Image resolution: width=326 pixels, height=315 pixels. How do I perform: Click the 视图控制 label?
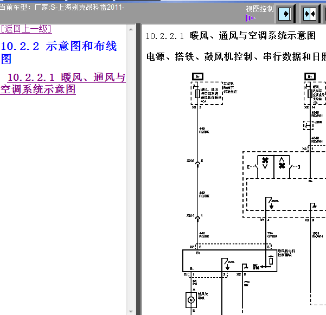pos(259,9)
